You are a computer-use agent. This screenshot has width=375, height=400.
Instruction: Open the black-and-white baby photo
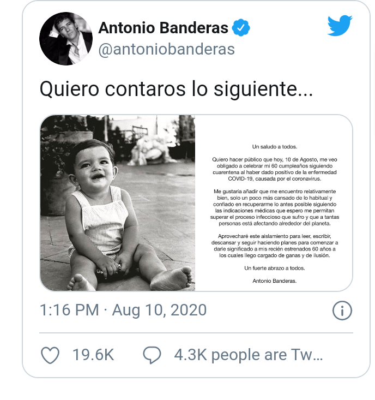(x=118, y=203)
